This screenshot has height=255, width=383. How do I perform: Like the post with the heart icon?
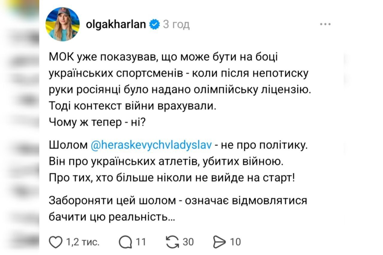click(55, 242)
